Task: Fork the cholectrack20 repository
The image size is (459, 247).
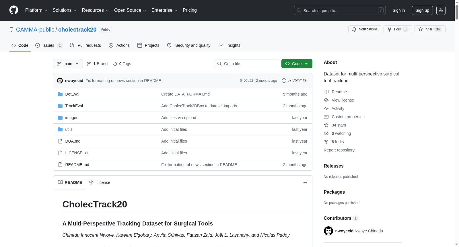Action: [398, 29]
